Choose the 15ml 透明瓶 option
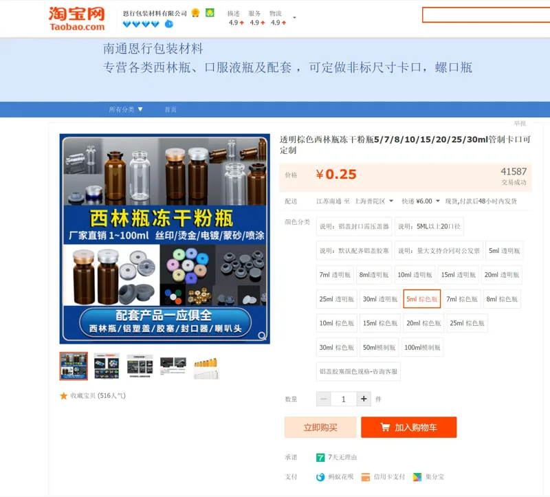This screenshot has width=550, height=497. tap(458, 275)
